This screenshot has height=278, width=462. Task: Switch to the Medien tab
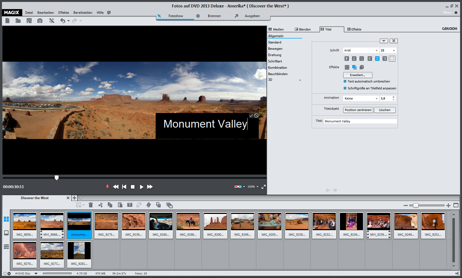pos(276,29)
